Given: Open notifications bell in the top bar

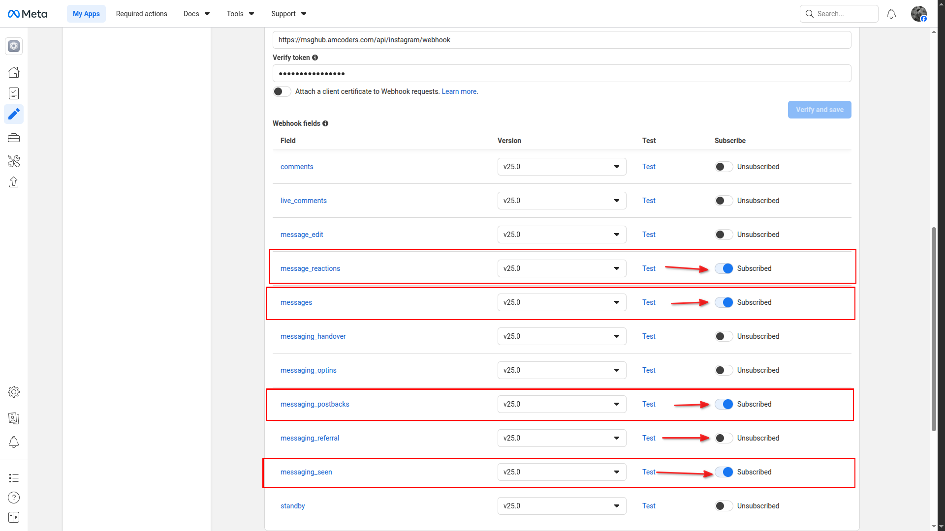Looking at the screenshot, I should pos(891,13).
